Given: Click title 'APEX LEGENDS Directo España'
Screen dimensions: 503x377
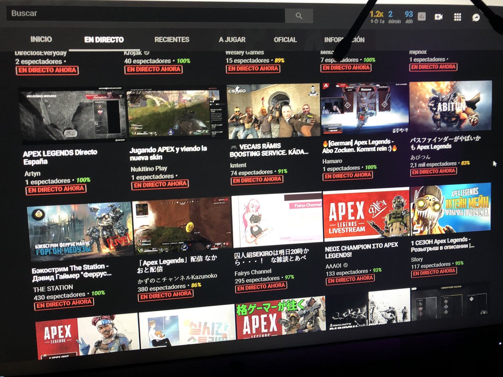Looking at the screenshot, I should [x=60, y=157].
